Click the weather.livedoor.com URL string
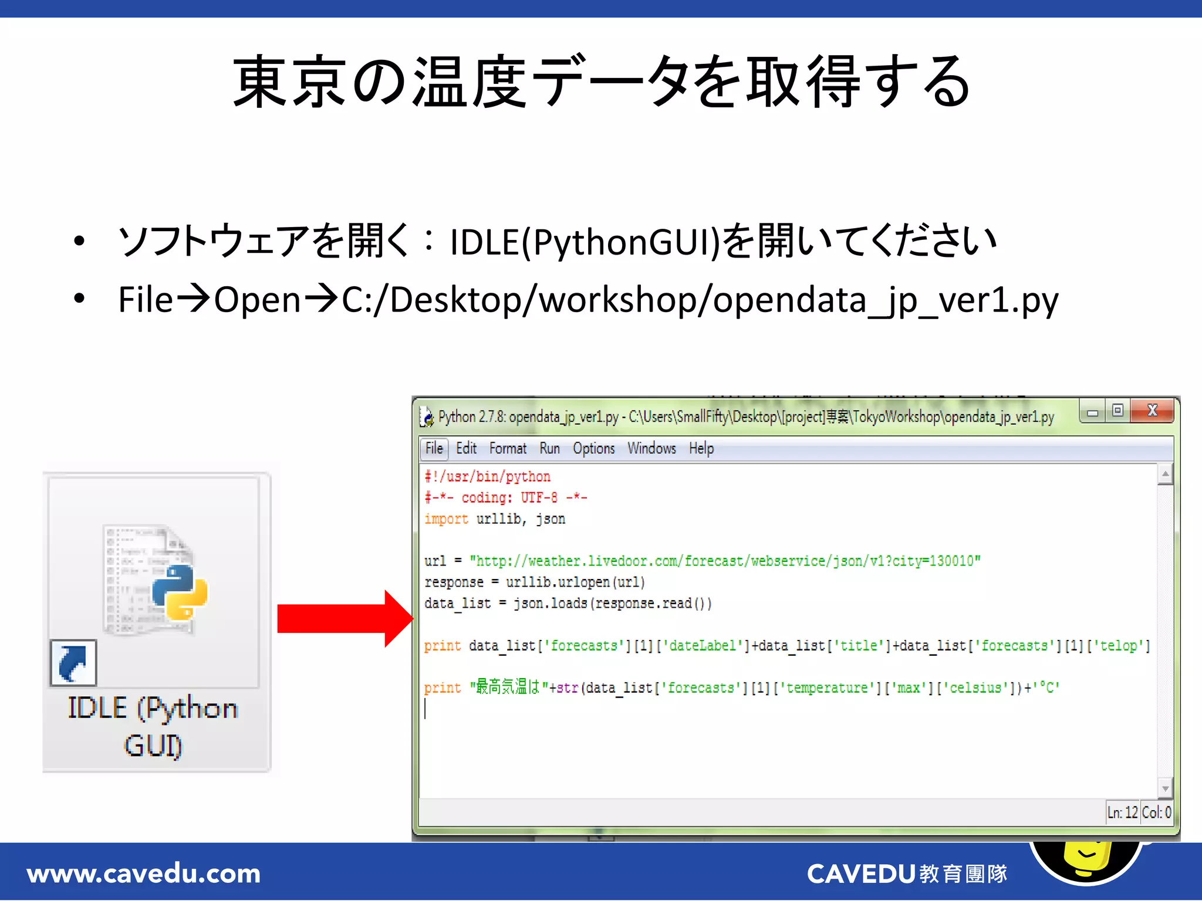This screenshot has width=1202, height=901. pyautogui.click(x=725, y=561)
